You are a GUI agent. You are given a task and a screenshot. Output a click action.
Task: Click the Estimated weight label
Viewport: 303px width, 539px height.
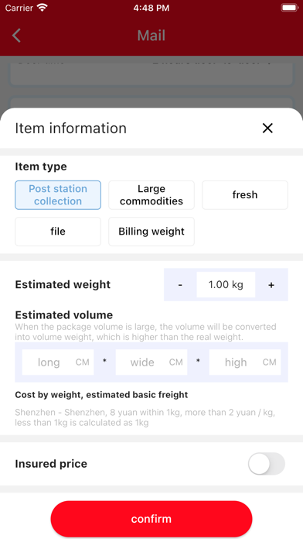point(63,285)
